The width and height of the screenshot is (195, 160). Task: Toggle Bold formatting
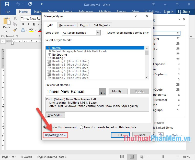[23, 24]
